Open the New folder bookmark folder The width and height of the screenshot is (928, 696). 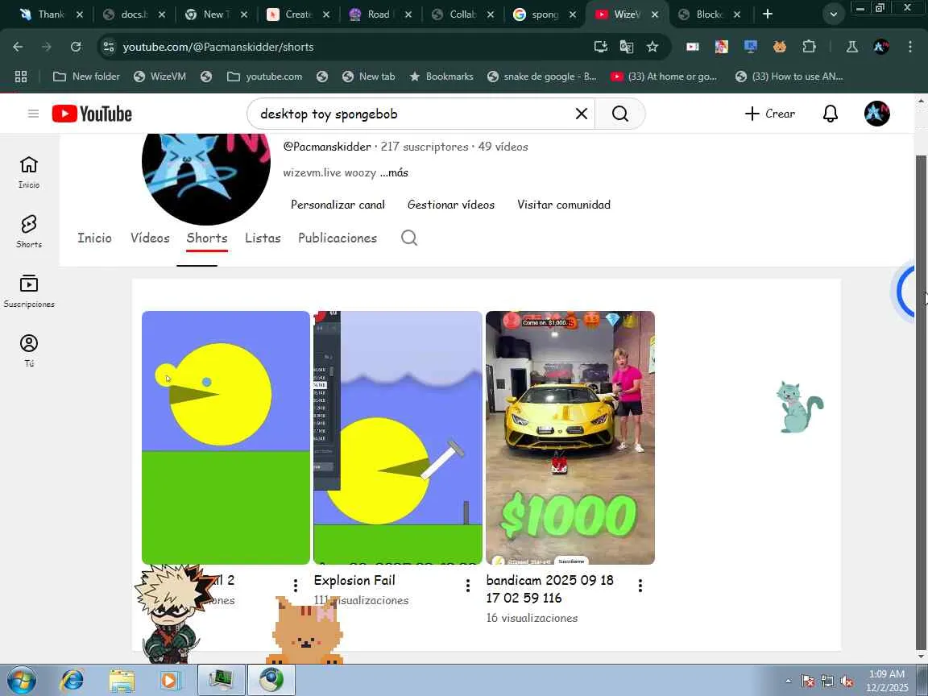point(86,77)
